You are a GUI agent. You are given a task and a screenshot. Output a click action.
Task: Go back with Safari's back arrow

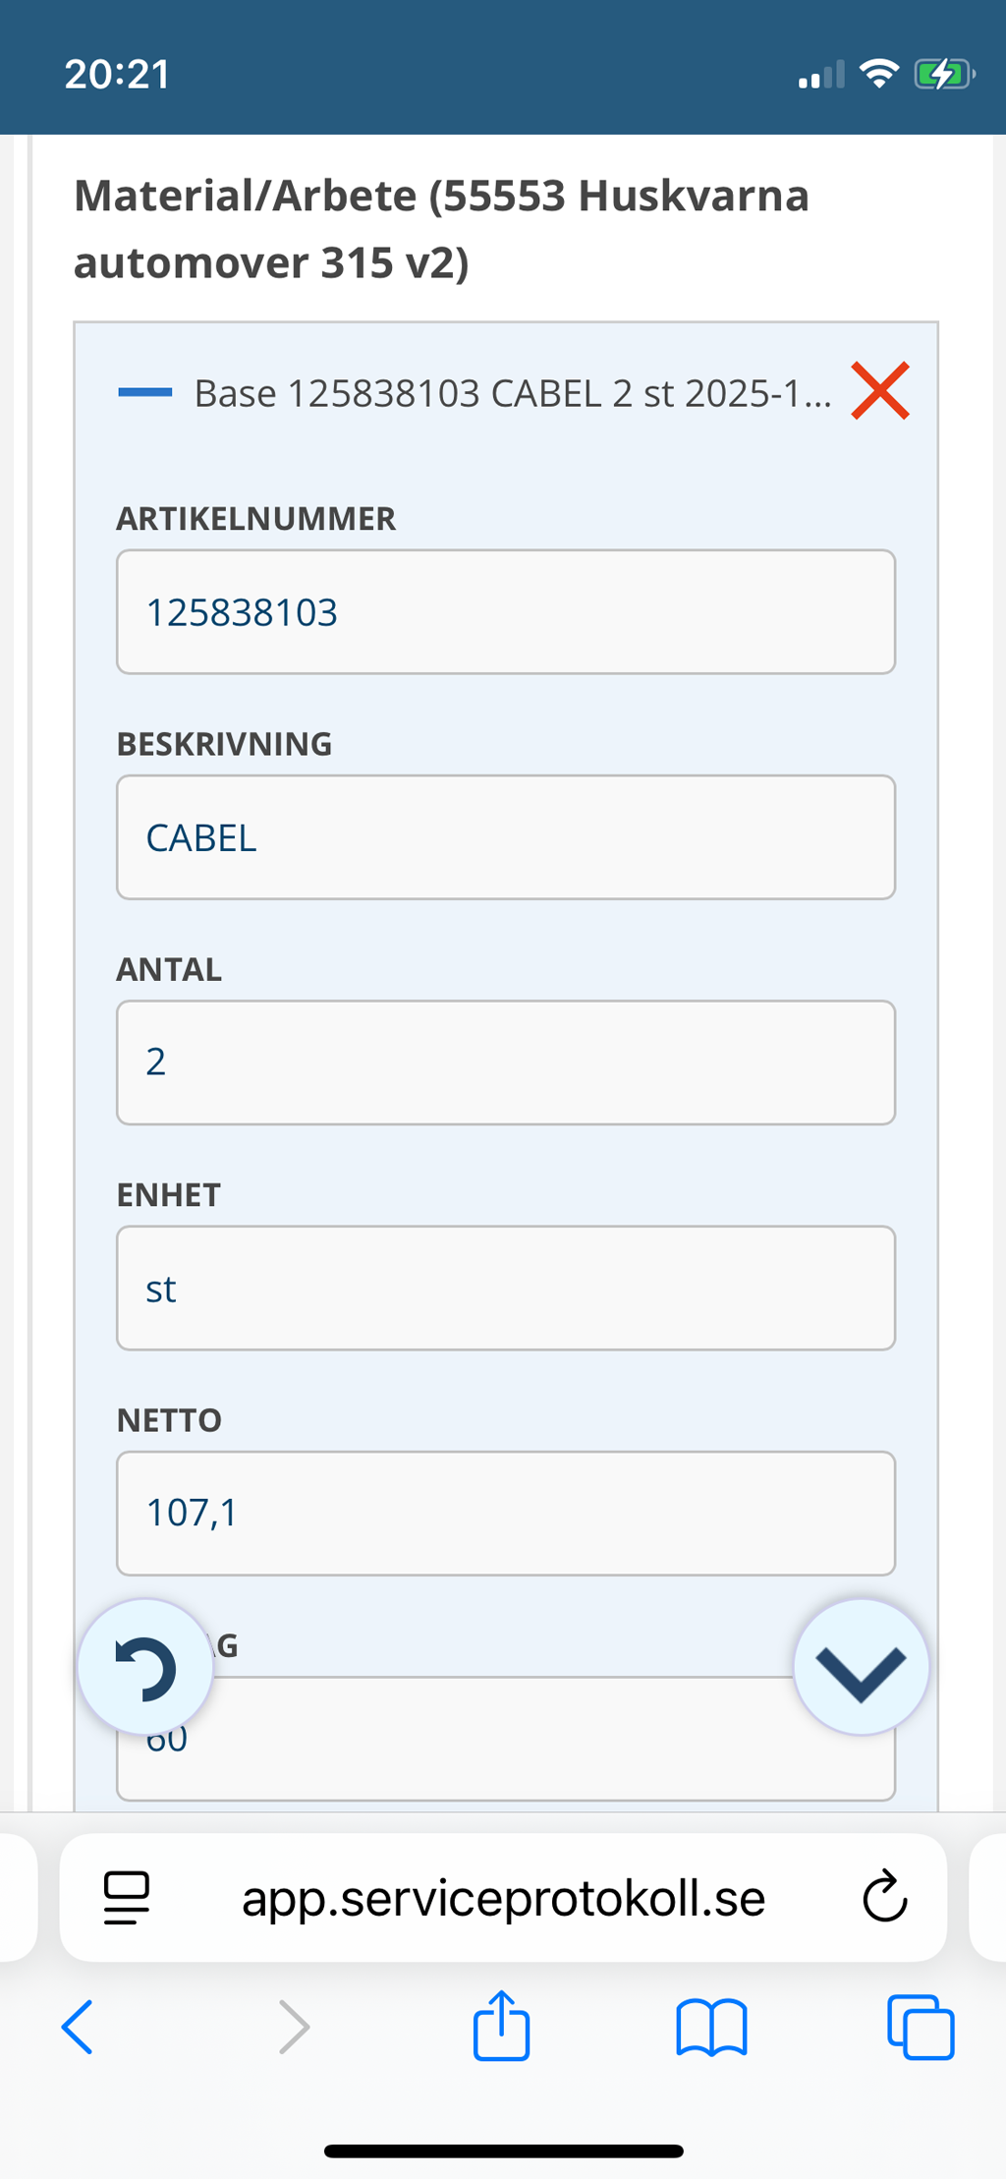click(x=78, y=2027)
